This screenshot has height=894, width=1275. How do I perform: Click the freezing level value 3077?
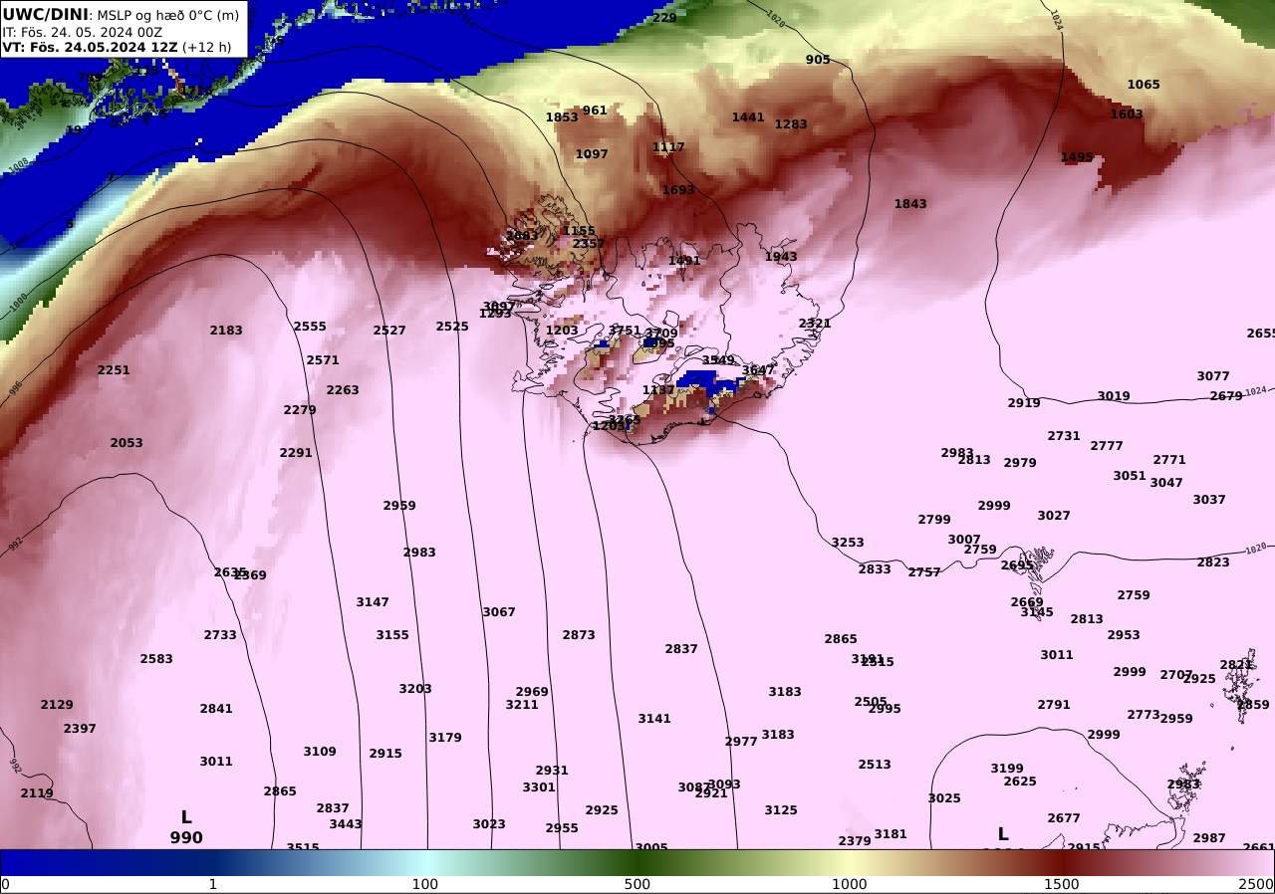[1213, 376]
